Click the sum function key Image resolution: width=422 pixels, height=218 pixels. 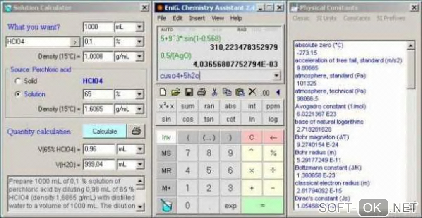click(187, 106)
